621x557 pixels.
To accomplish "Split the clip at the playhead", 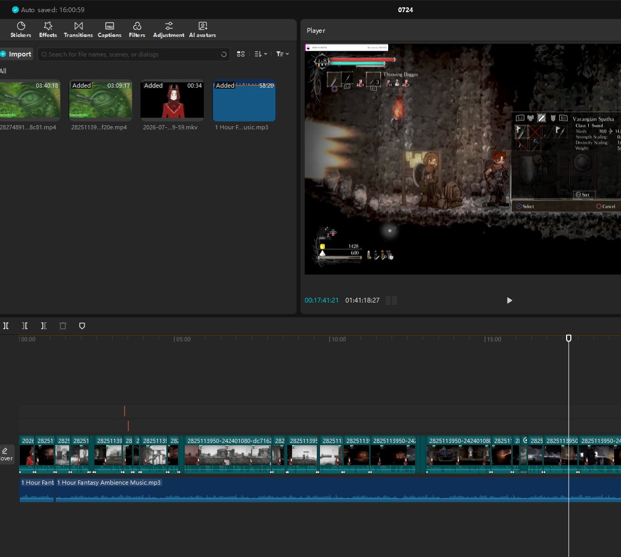I will [x=6, y=326].
